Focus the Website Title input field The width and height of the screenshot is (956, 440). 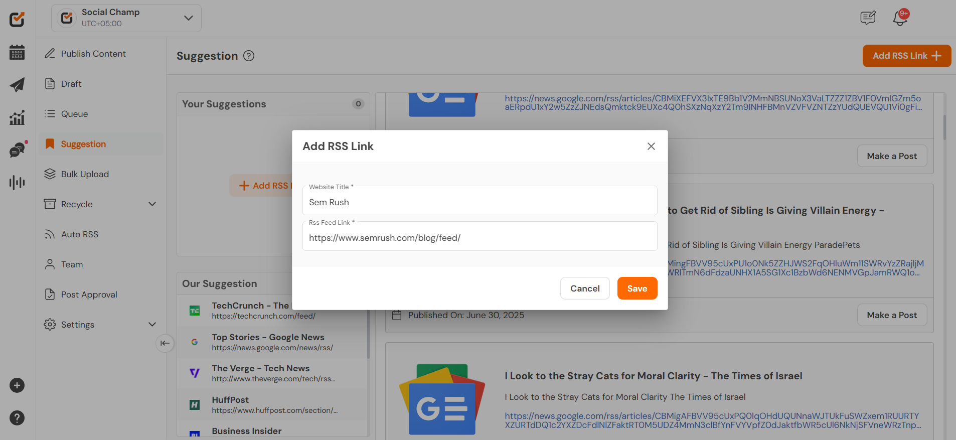pos(480,201)
